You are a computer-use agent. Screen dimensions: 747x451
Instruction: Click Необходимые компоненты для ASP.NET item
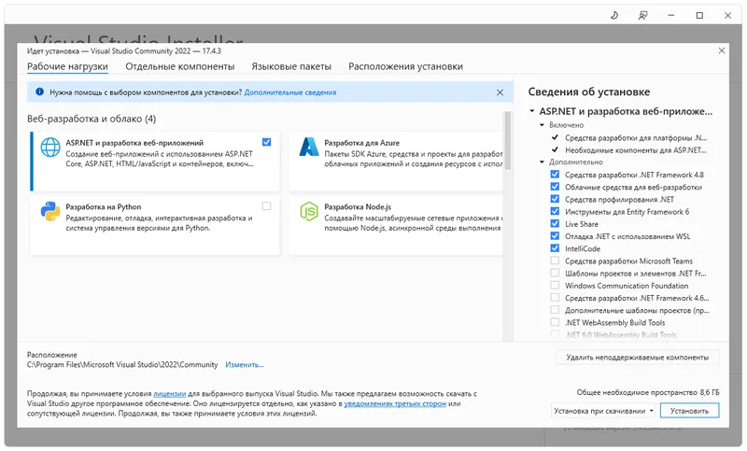(636, 150)
